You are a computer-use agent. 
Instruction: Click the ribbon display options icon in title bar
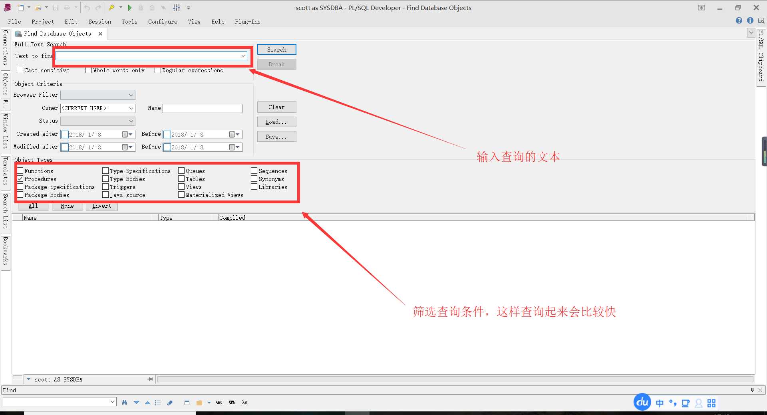[701, 8]
